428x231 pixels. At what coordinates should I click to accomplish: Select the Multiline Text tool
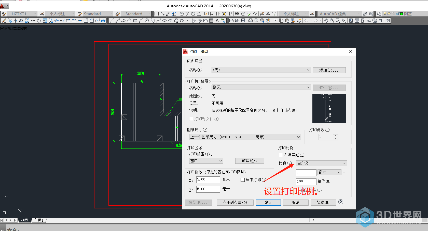(x=217, y=21)
